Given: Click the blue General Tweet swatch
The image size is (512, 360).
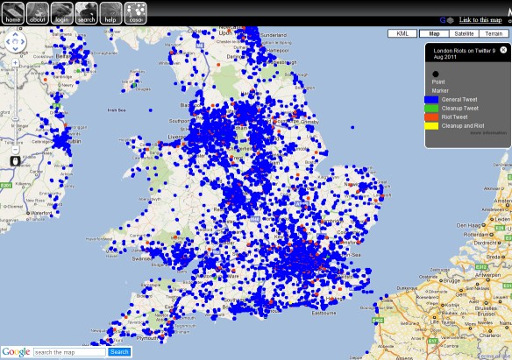Looking at the screenshot, I should [431, 100].
